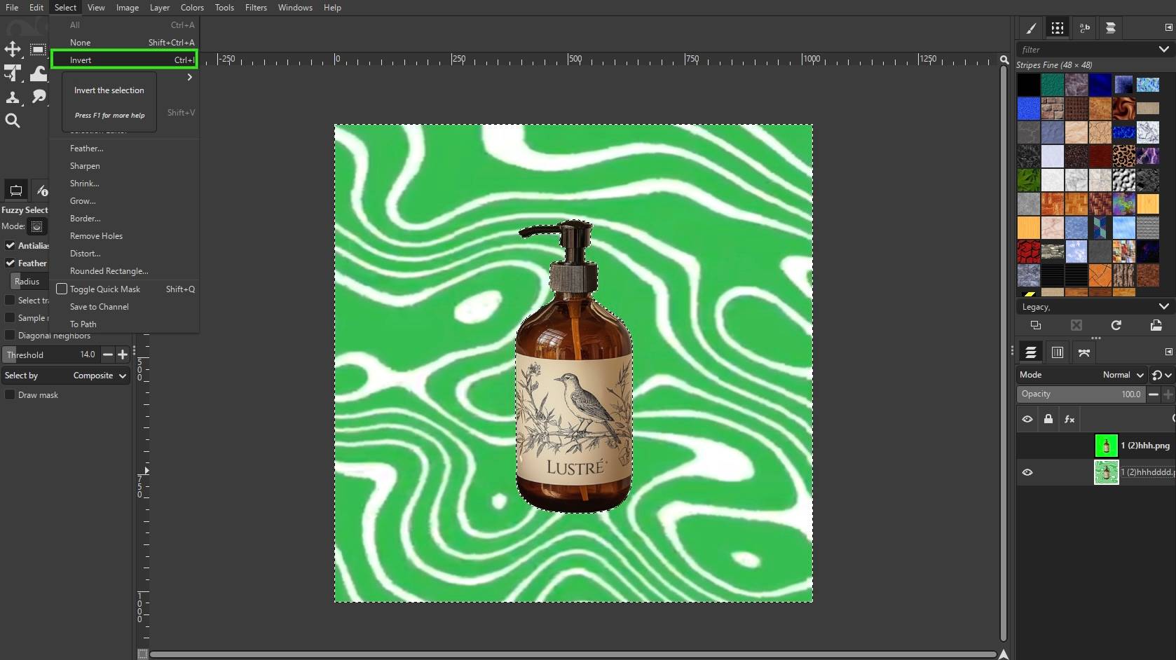
Task: Select the Clone/Stamp tool
Action: (x=13, y=97)
